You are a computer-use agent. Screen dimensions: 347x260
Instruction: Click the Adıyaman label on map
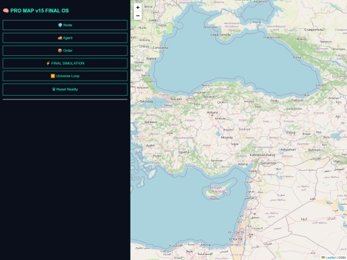point(288,150)
